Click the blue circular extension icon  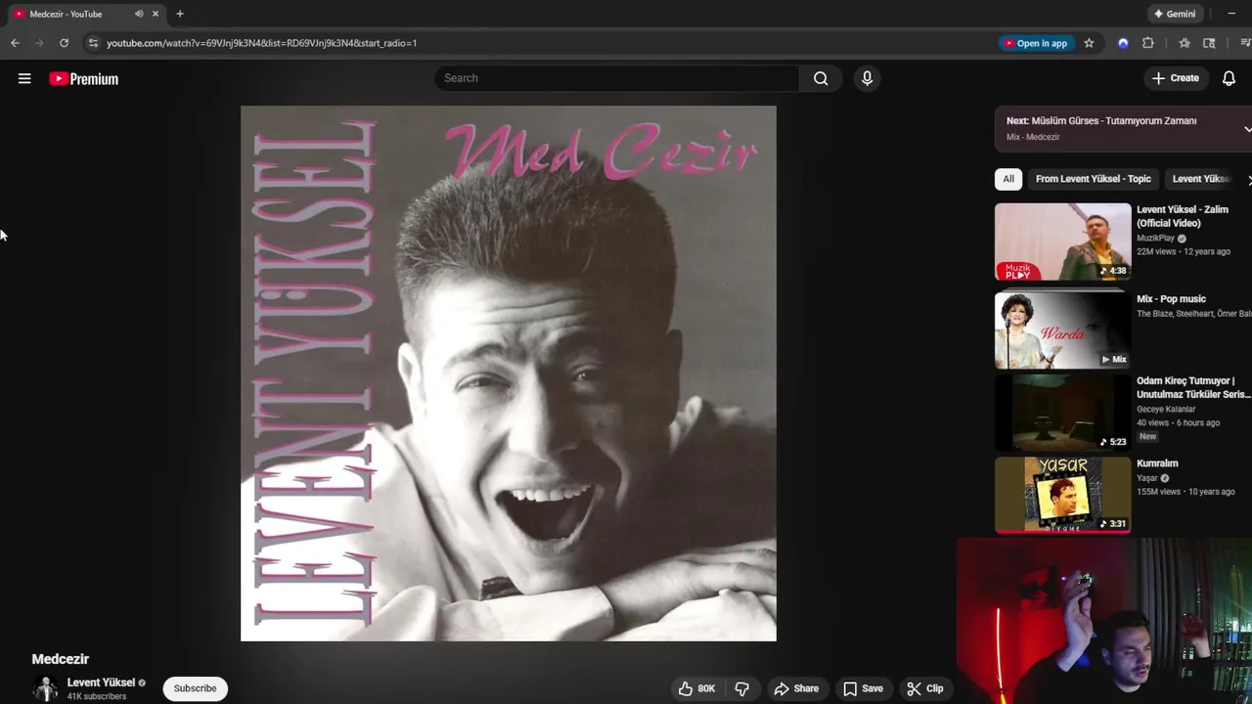(1123, 43)
